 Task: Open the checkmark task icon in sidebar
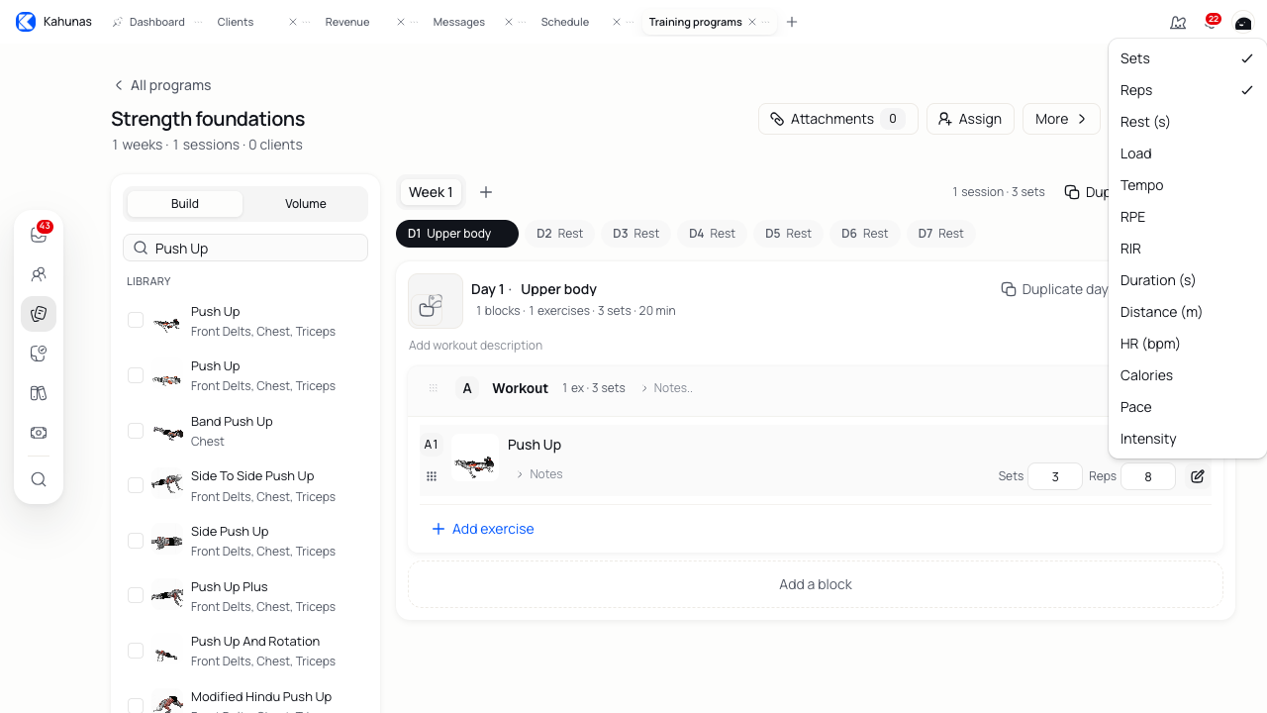[x=39, y=354]
